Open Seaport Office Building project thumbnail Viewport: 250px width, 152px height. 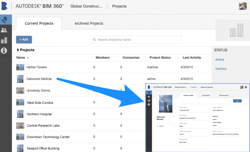(x=20, y=148)
